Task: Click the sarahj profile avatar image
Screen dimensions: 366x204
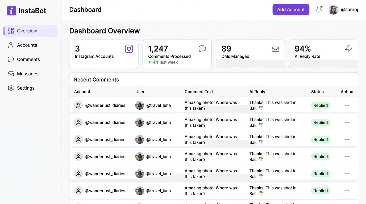Action: pyautogui.click(x=333, y=10)
